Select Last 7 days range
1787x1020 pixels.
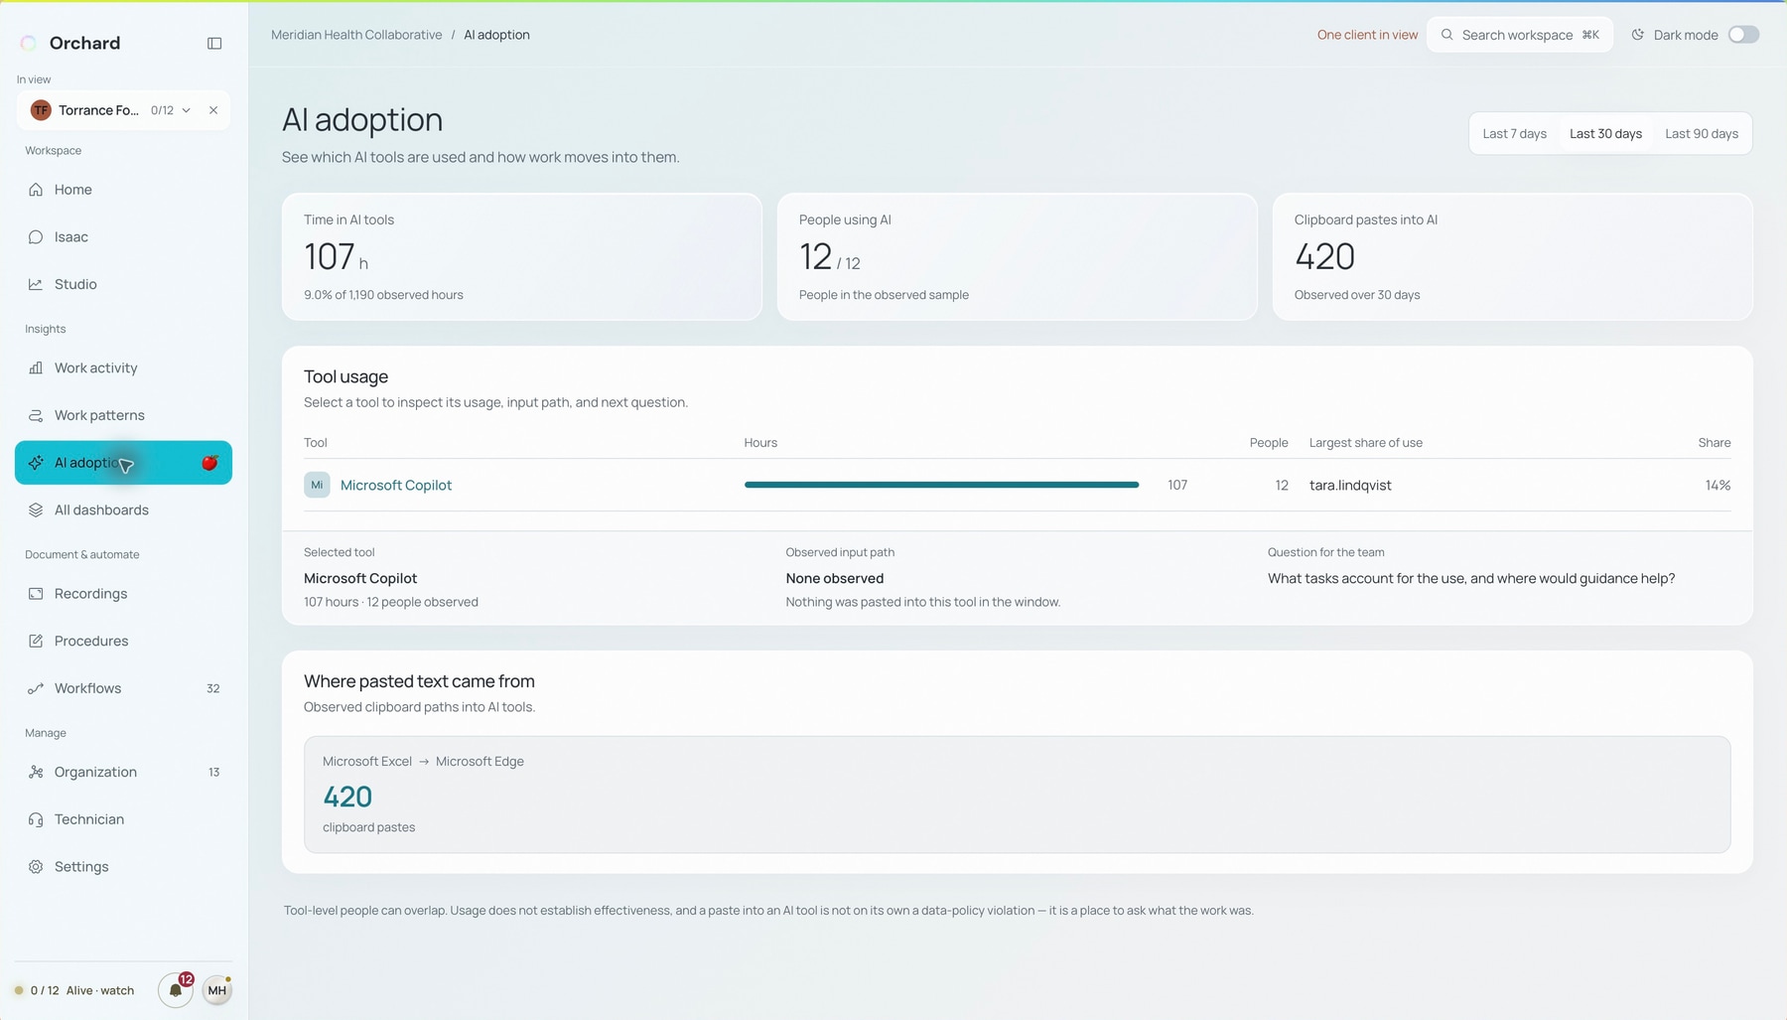(1514, 134)
